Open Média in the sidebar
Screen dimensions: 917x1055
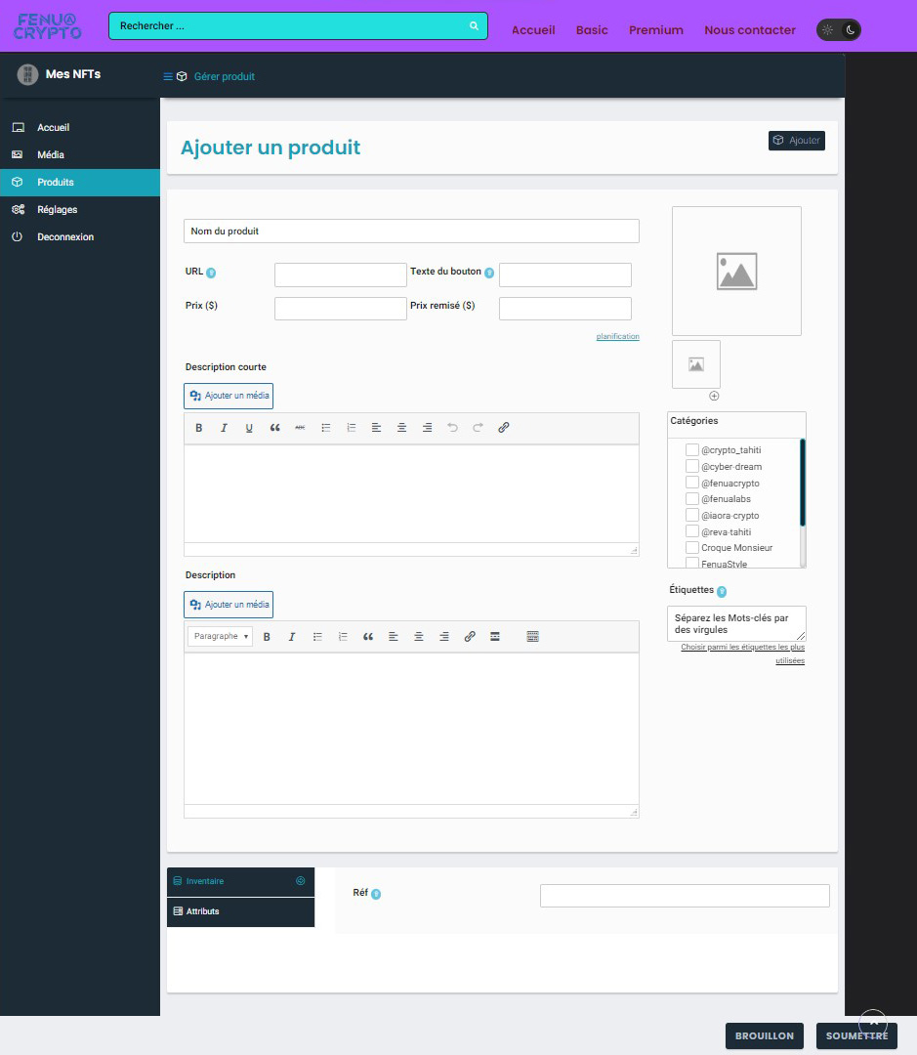80,154
